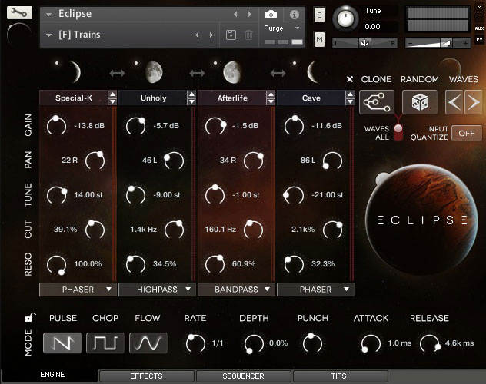Open the HIGHPASS filter type dropdown
The height and width of the screenshot is (384, 486).
point(157,290)
